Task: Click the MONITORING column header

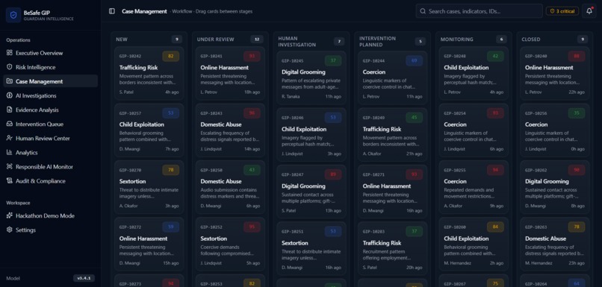Action: 457,39
